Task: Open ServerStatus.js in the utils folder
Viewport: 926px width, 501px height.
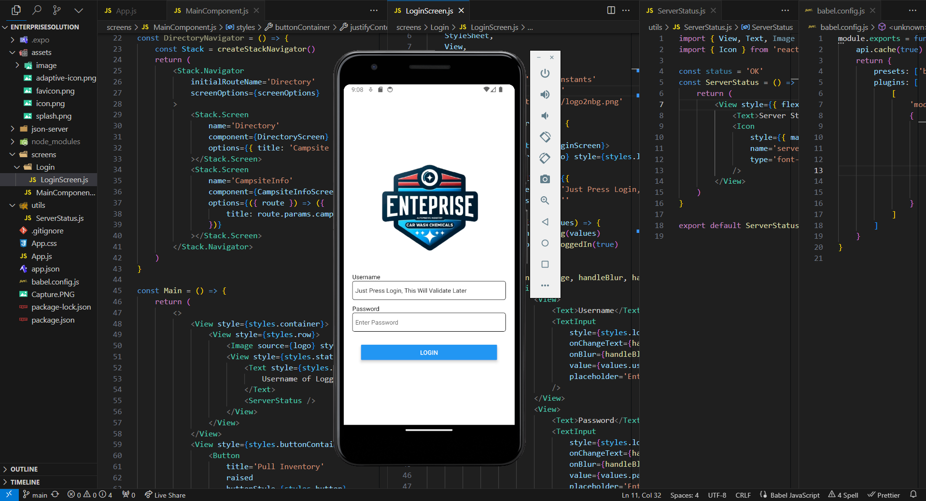Action: pyautogui.click(x=59, y=218)
